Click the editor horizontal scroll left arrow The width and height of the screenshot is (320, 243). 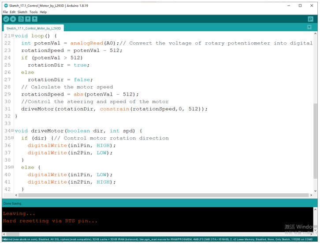(16, 195)
